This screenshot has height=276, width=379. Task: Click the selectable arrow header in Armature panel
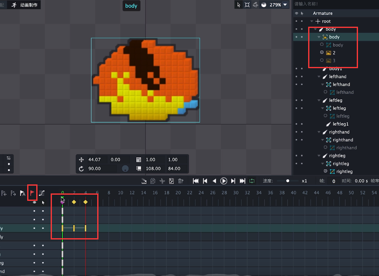click(x=302, y=13)
